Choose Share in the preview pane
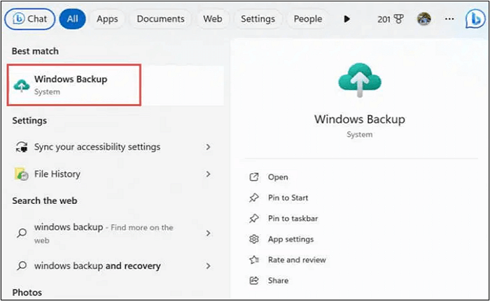The height and width of the screenshot is (301, 490). click(x=278, y=281)
